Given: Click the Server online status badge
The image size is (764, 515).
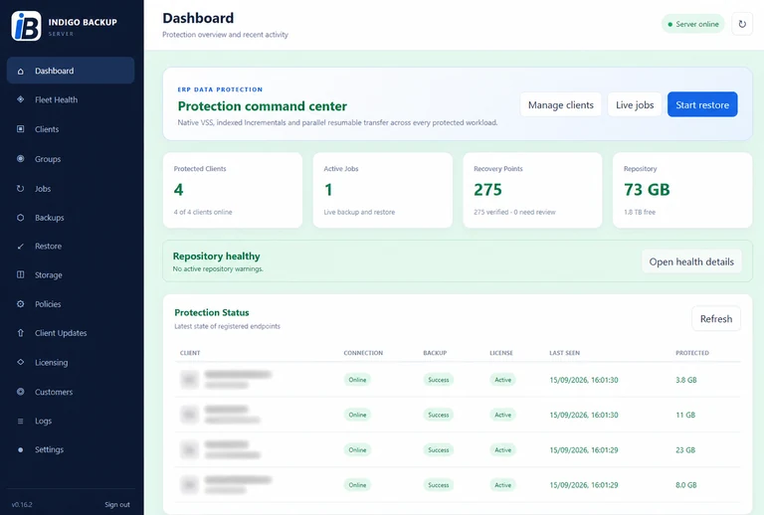Looking at the screenshot, I should (x=692, y=24).
